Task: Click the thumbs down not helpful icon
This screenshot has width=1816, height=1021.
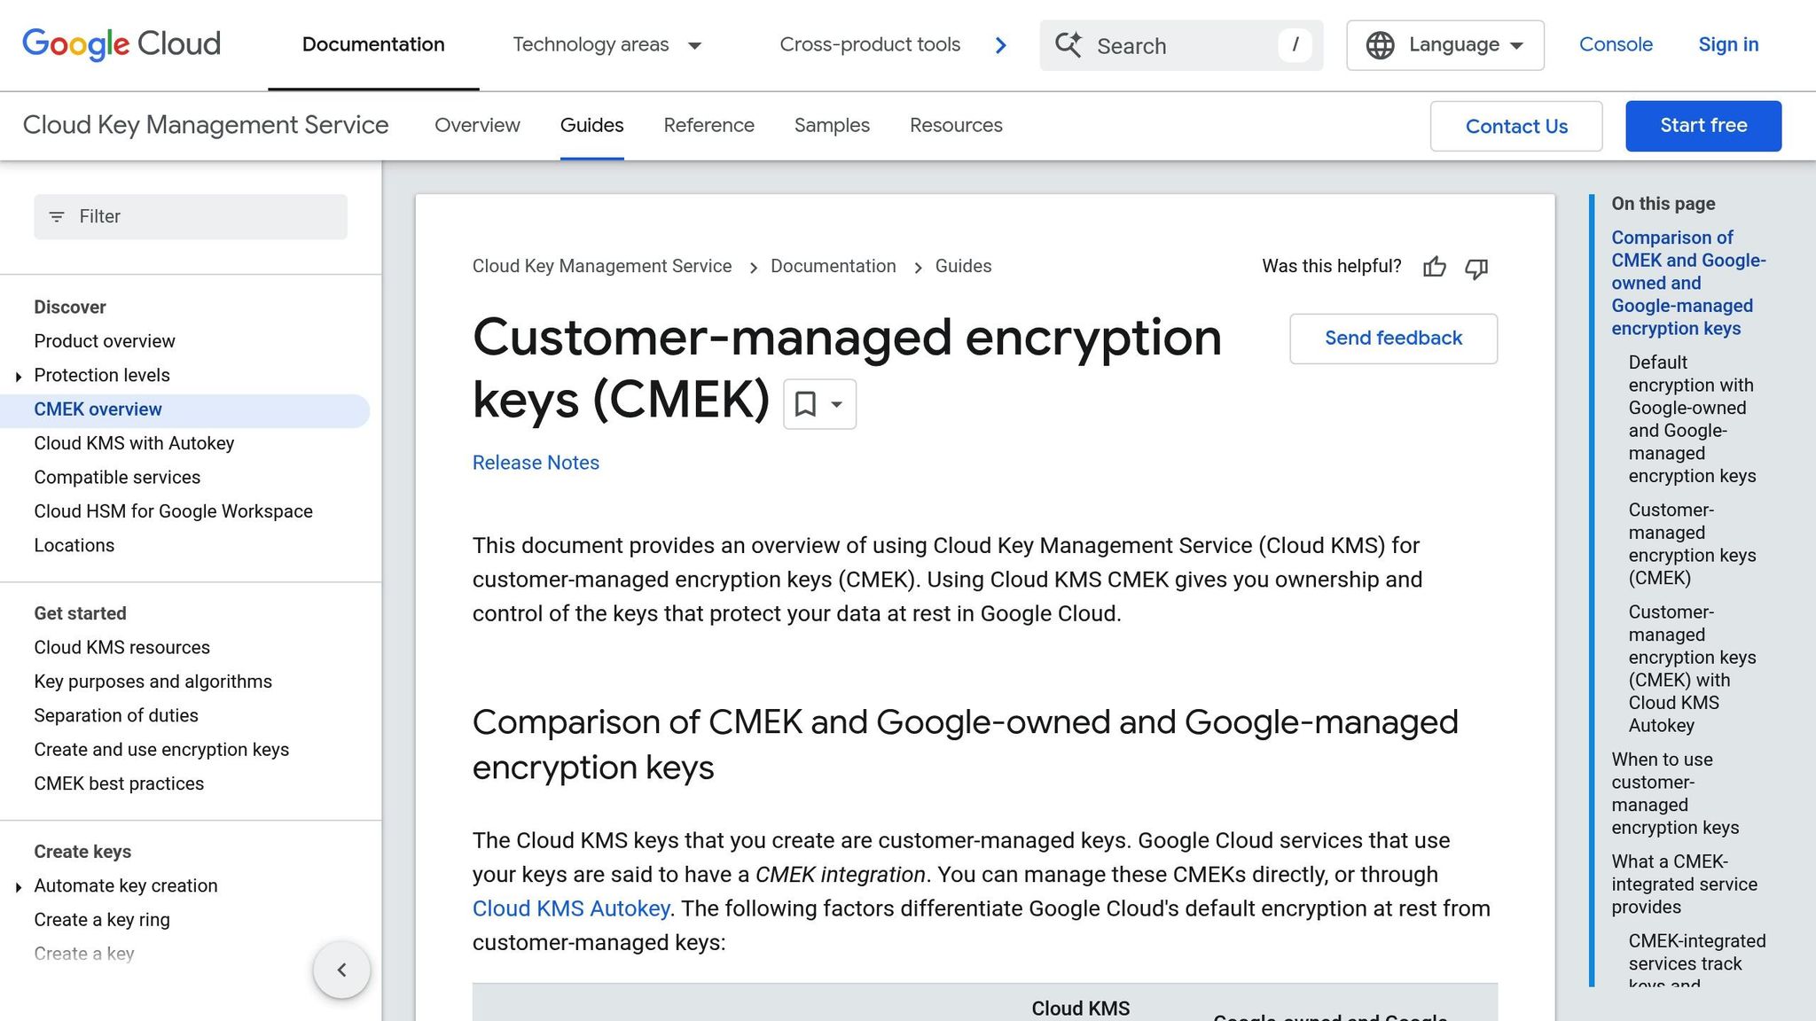Action: click(x=1476, y=268)
